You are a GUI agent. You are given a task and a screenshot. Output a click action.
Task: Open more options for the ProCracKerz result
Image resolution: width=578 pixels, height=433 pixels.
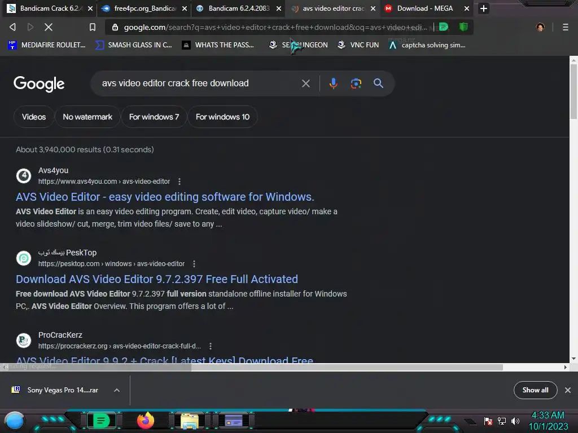coord(211,346)
